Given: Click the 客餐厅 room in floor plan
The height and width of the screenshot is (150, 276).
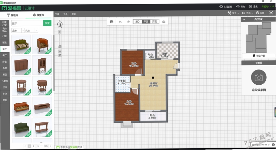Looking at the screenshot, I should pyautogui.click(x=154, y=85).
